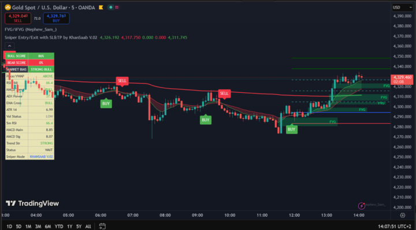
Task: Click the 6.99 ATR value
Action: pyautogui.click(x=49, y=110)
